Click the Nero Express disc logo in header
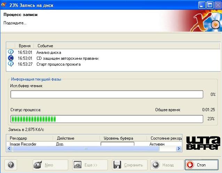222x173 pixels. point(206,21)
